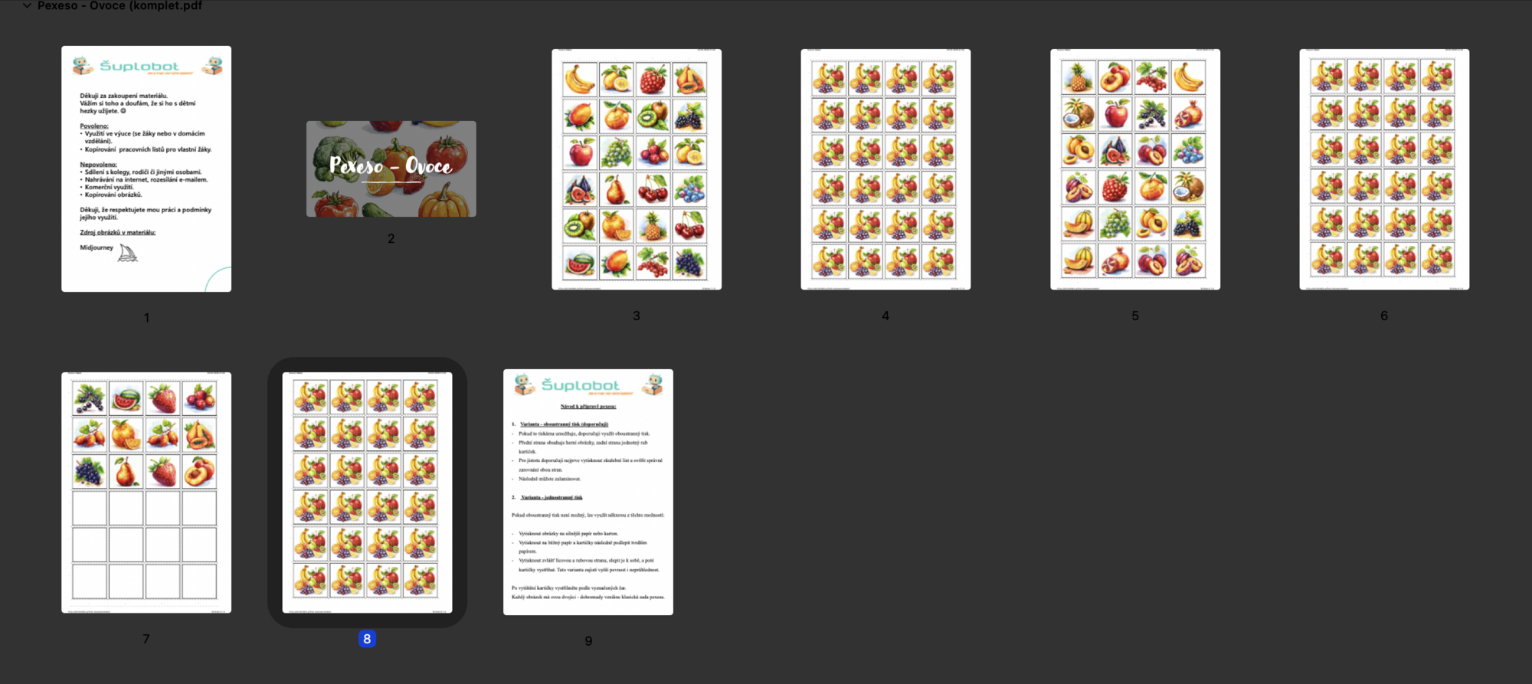Collapse the Pexeso - Ovoce PDF chevron
Image resolution: width=1532 pixels, height=684 pixels.
pyautogui.click(x=27, y=5)
